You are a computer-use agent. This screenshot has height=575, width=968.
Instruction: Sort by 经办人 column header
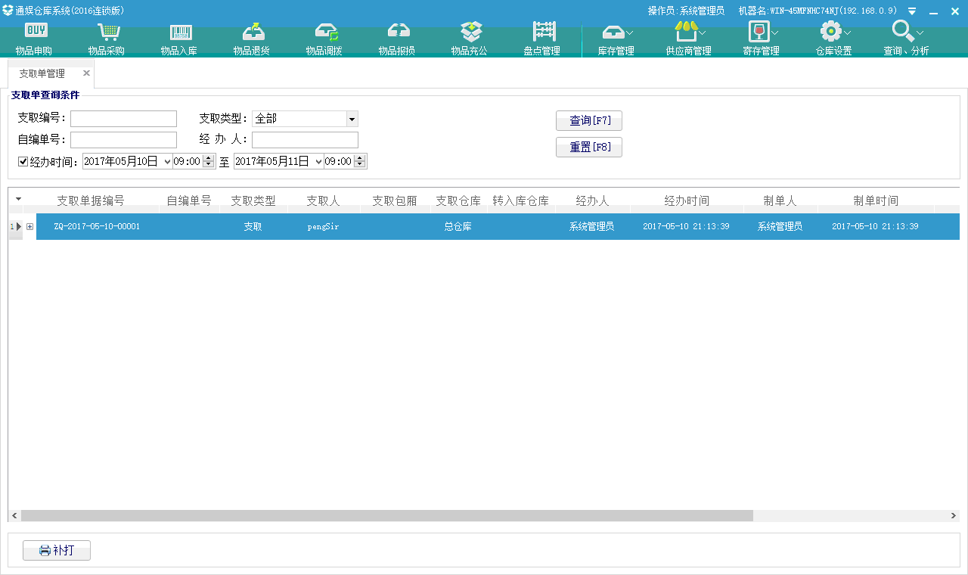[x=592, y=200]
